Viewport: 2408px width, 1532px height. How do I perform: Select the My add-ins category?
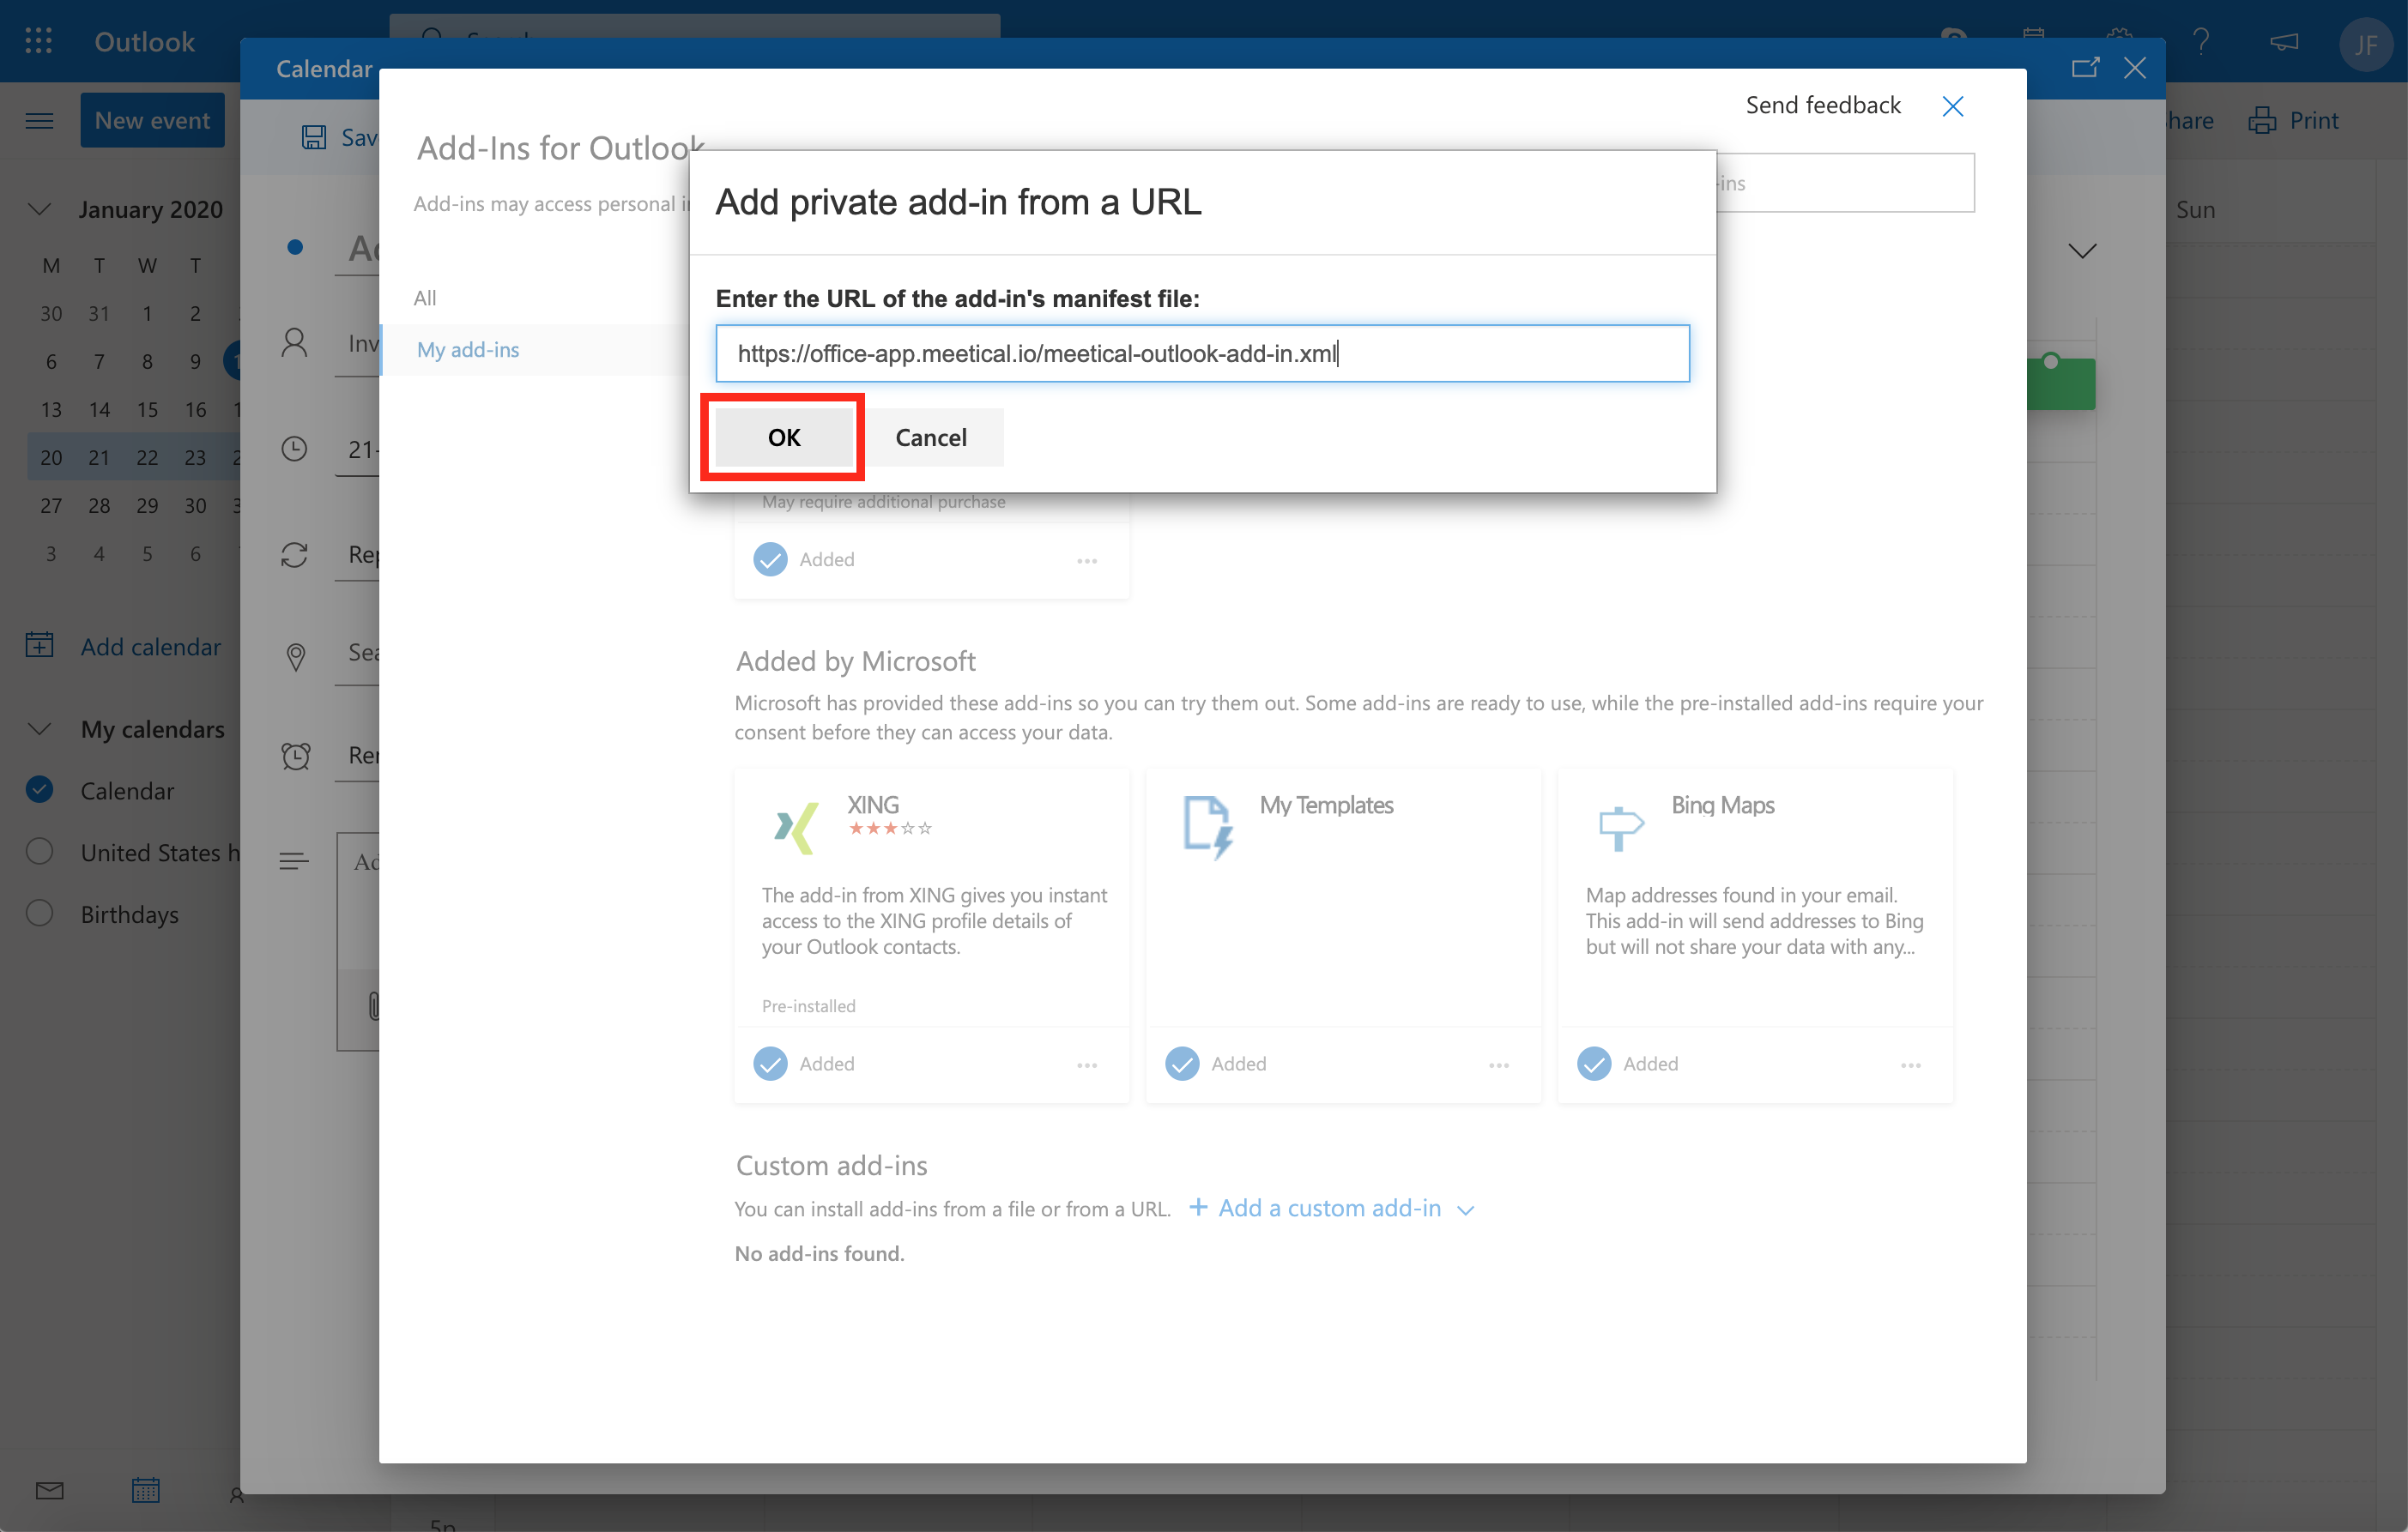[x=467, y=349]
